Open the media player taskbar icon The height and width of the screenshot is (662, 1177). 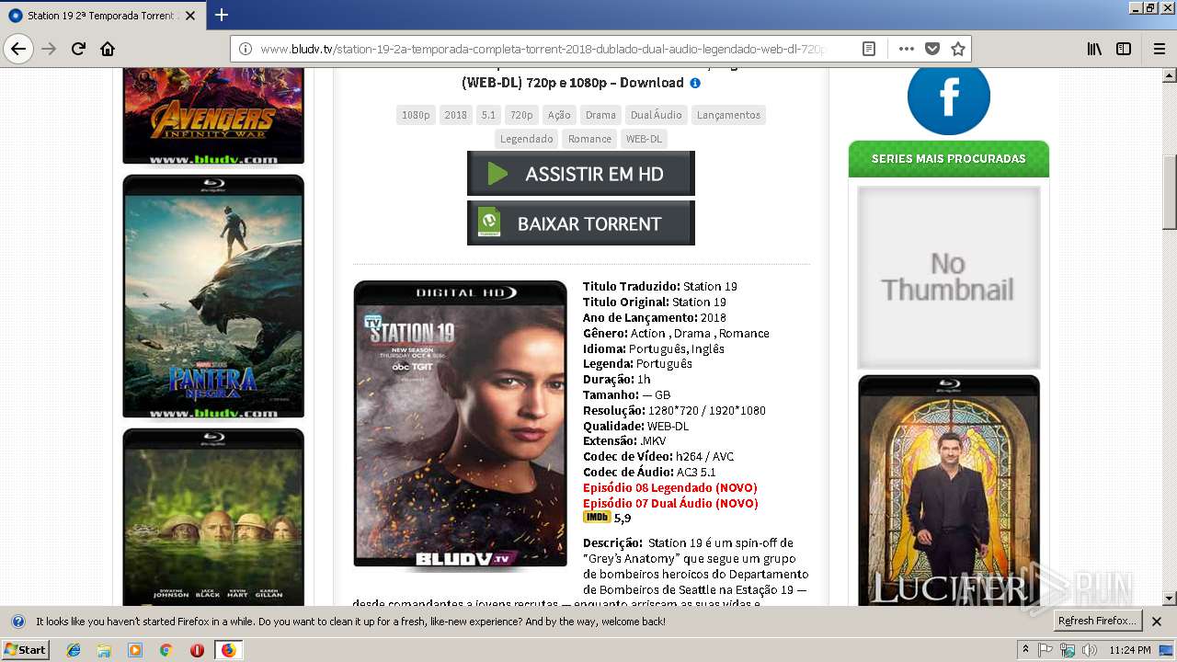pos(135,650)
